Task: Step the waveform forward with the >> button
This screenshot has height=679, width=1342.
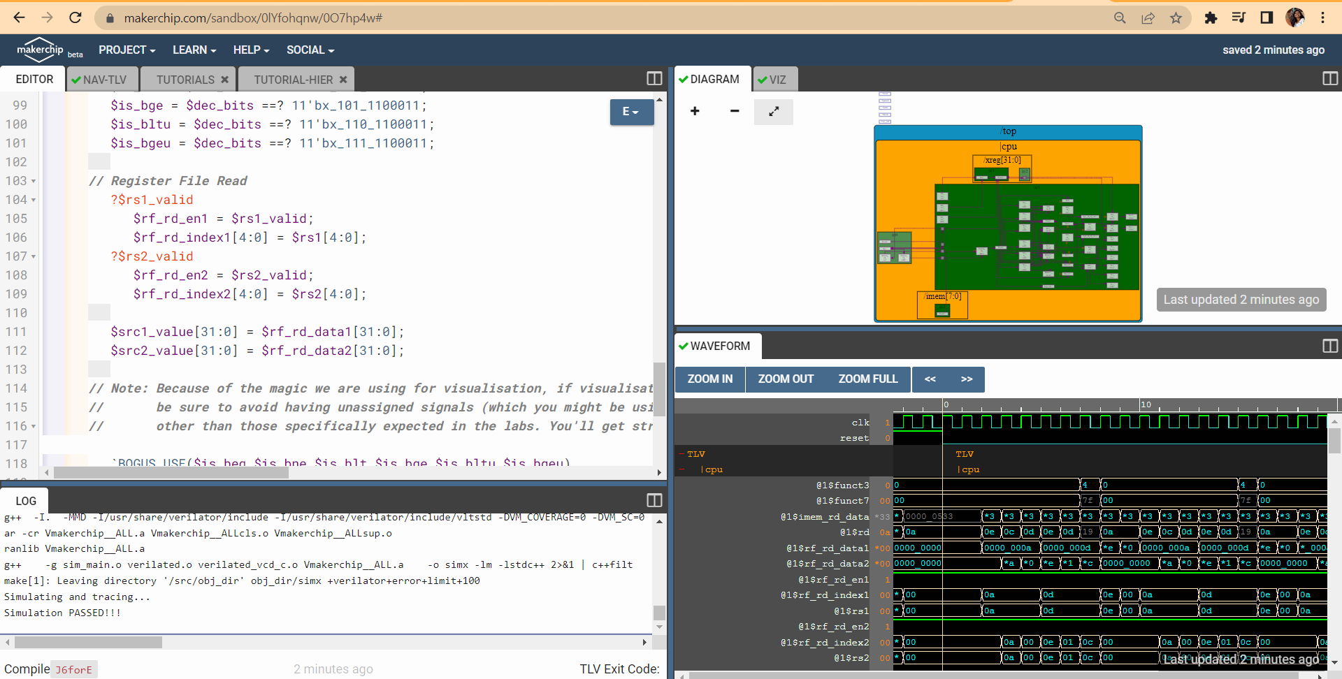Action: [967, 379]
